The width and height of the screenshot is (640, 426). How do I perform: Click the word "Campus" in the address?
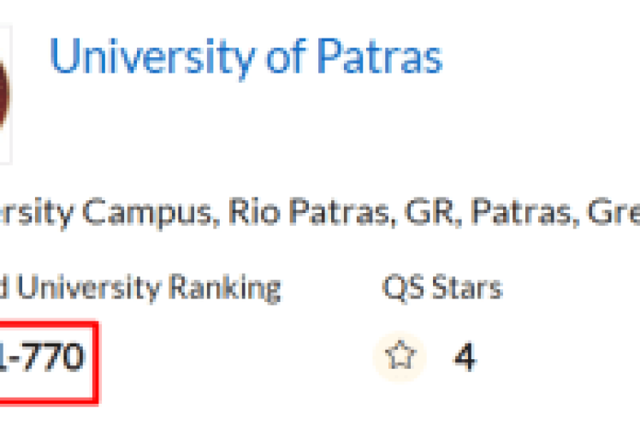pos(153,210)
